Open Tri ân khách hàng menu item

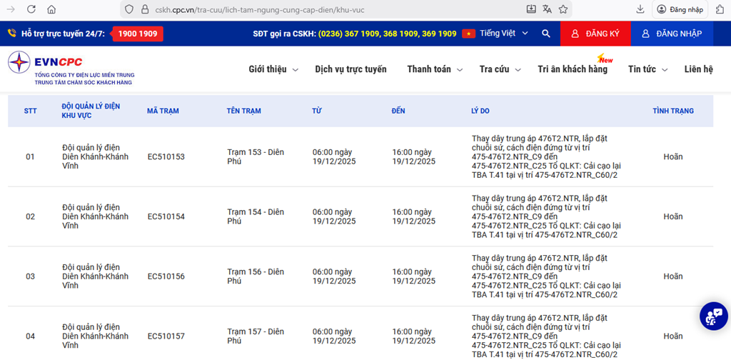tap(573, 69)
